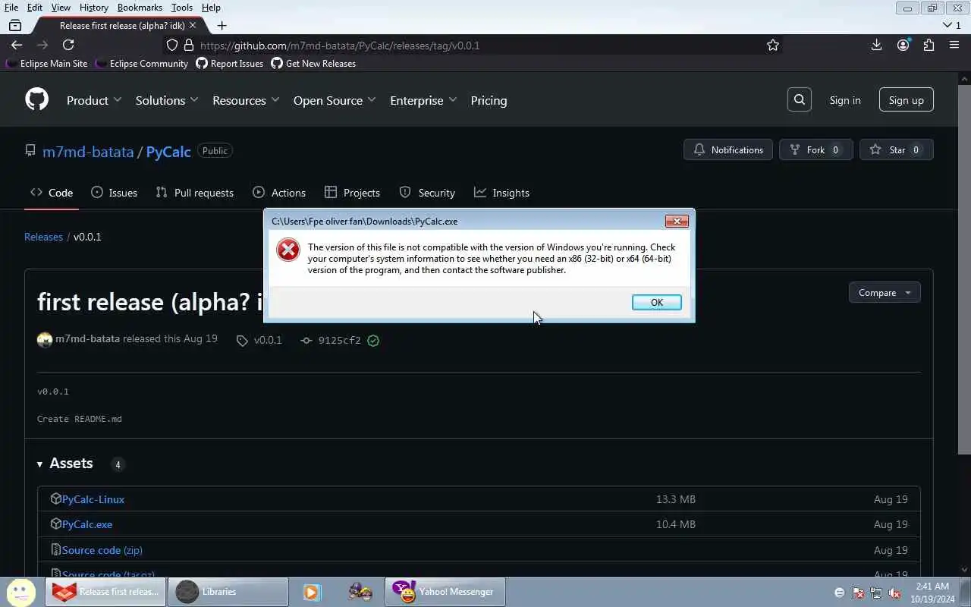The height and width of the screenshot is (607, 971).
Task: Open Yahoo! Messenger from the taskbar
Action: [445, 592]
